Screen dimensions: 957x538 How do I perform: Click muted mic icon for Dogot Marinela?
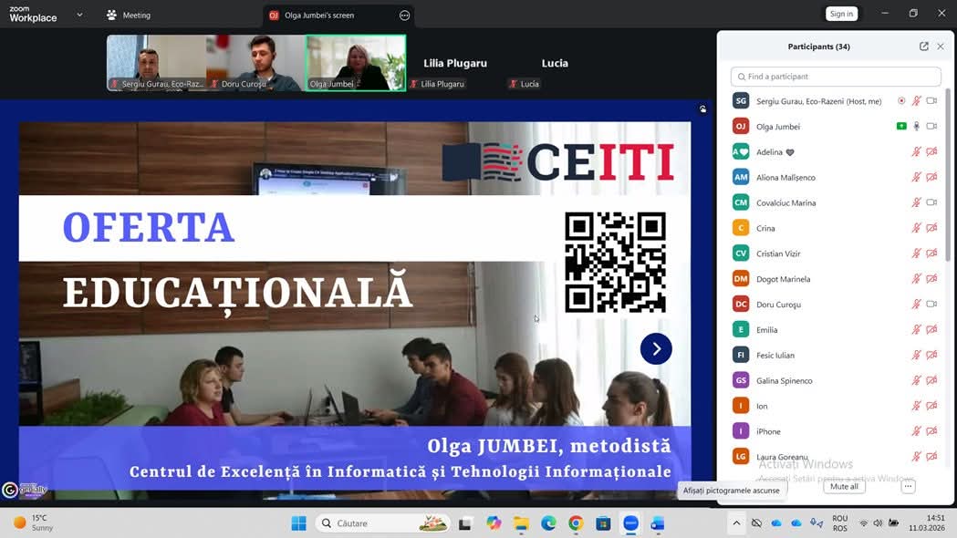(x=916, y=279)
